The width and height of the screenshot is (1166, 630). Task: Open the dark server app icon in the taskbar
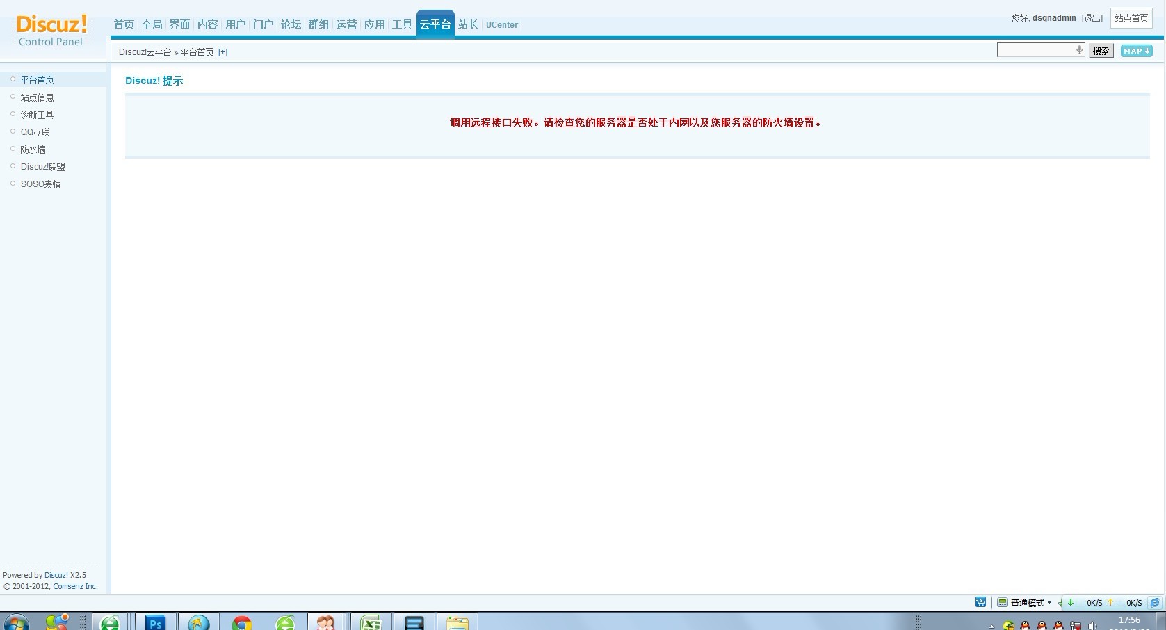[414, 622]
